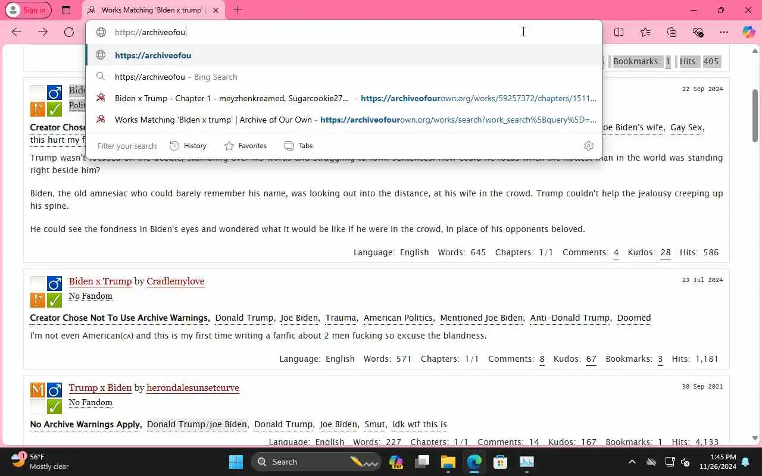
Task: Open author herondalesunsetcurve's profile link
Action: (193, 387)
